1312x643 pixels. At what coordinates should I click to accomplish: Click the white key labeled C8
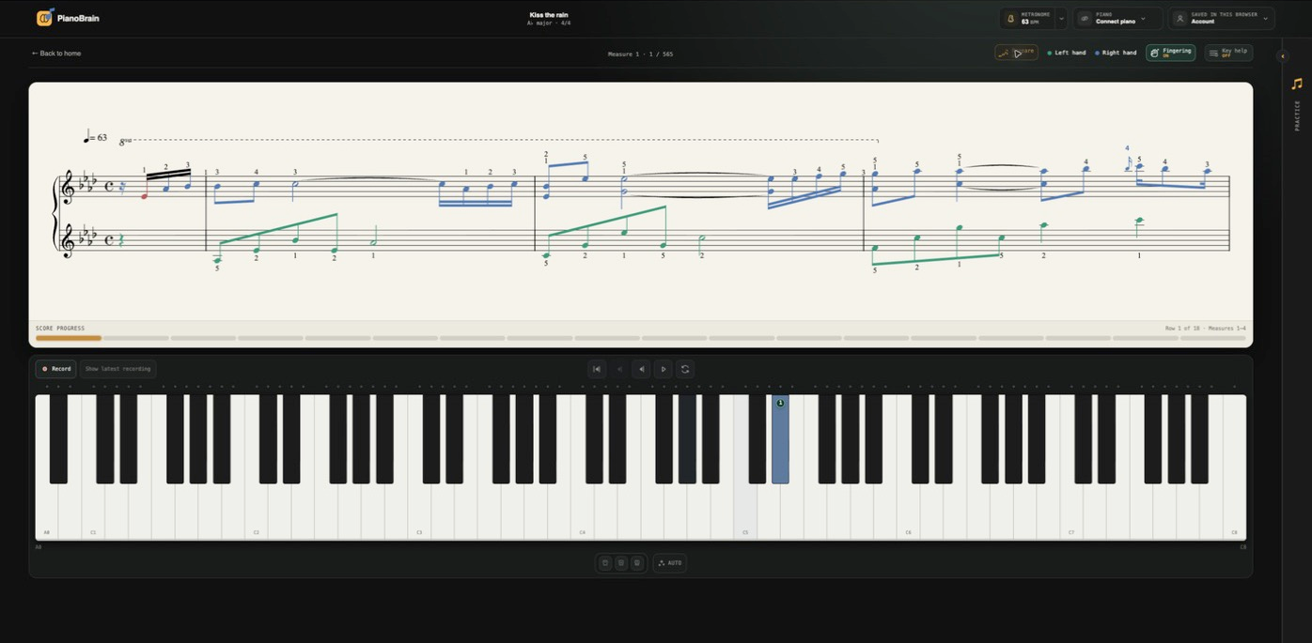[x=1235, y=512]
